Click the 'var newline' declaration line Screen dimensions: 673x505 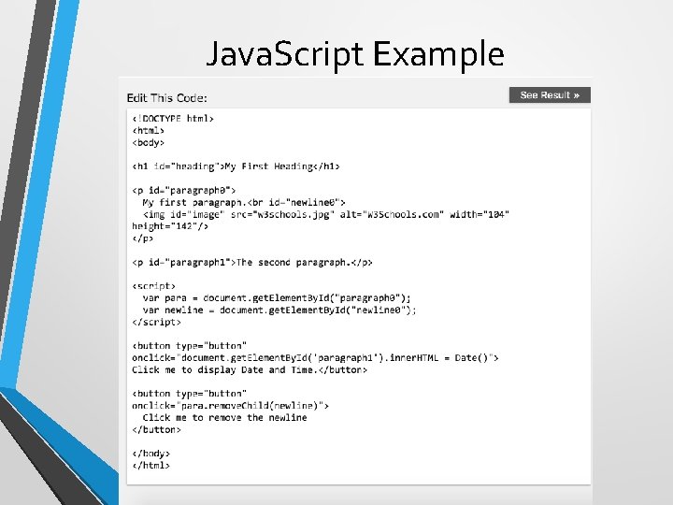tap(279, 310)
